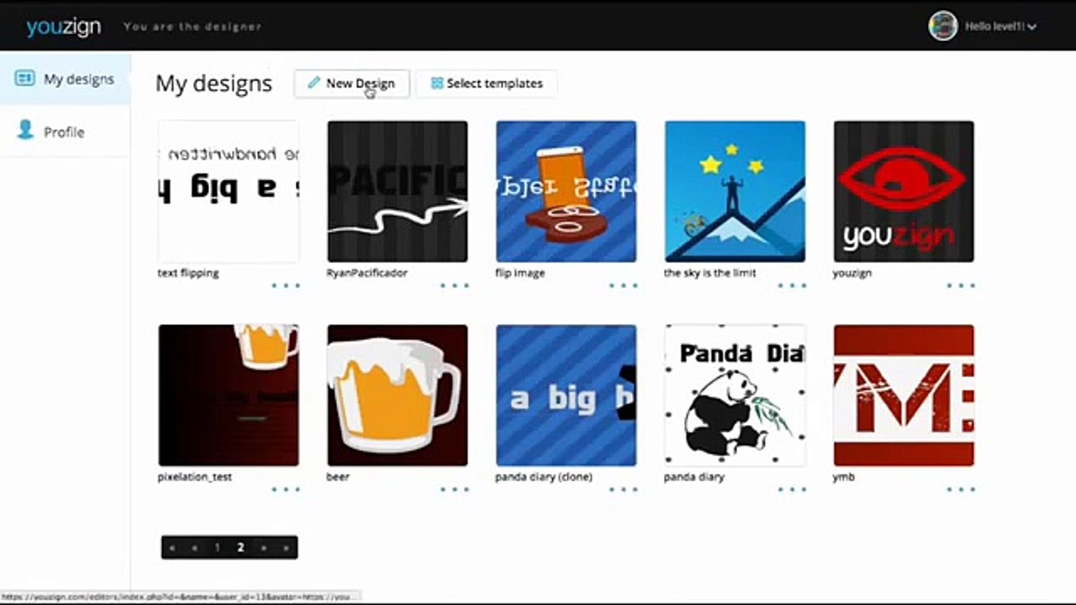Click the grid icon on Select templates
Screen dimensions: 1076x605
point(437,83)
